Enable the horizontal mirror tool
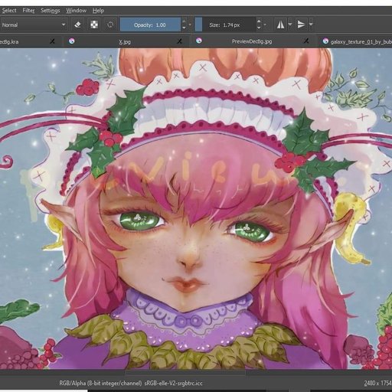Screen dimensions: 392x392 [x=280, y=24]
